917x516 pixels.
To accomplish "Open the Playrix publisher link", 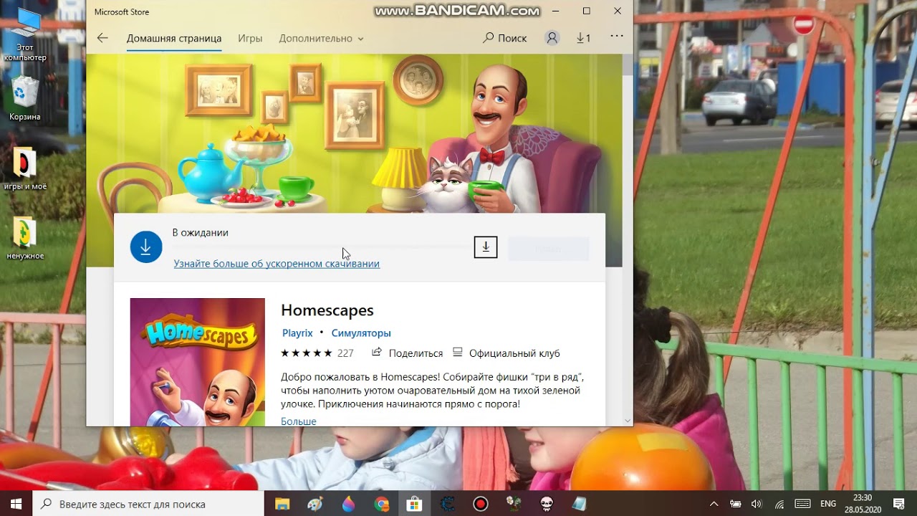I will click(297, 333).
